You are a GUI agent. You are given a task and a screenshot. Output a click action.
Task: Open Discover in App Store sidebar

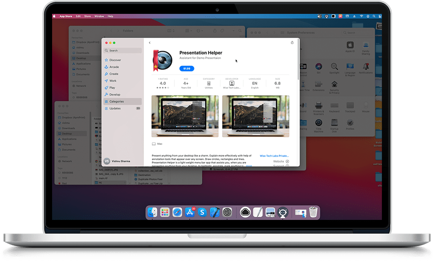pos(115,60)
